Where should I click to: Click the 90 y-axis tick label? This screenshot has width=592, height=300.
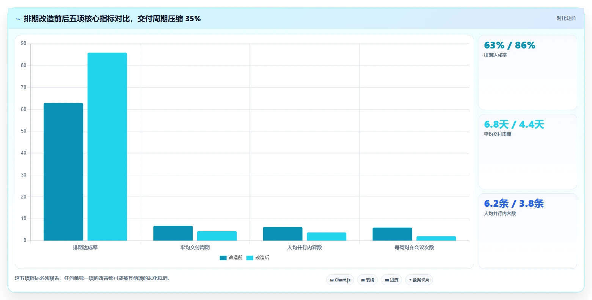click(24, 44)
